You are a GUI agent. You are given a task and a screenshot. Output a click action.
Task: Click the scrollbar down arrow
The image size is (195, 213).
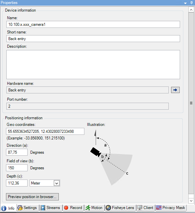191,201
